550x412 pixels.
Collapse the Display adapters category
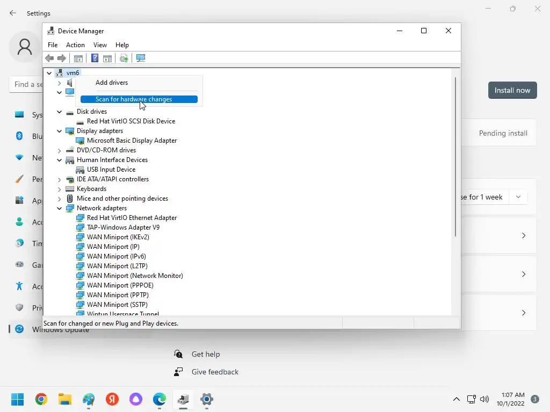(x=59, y=131)
